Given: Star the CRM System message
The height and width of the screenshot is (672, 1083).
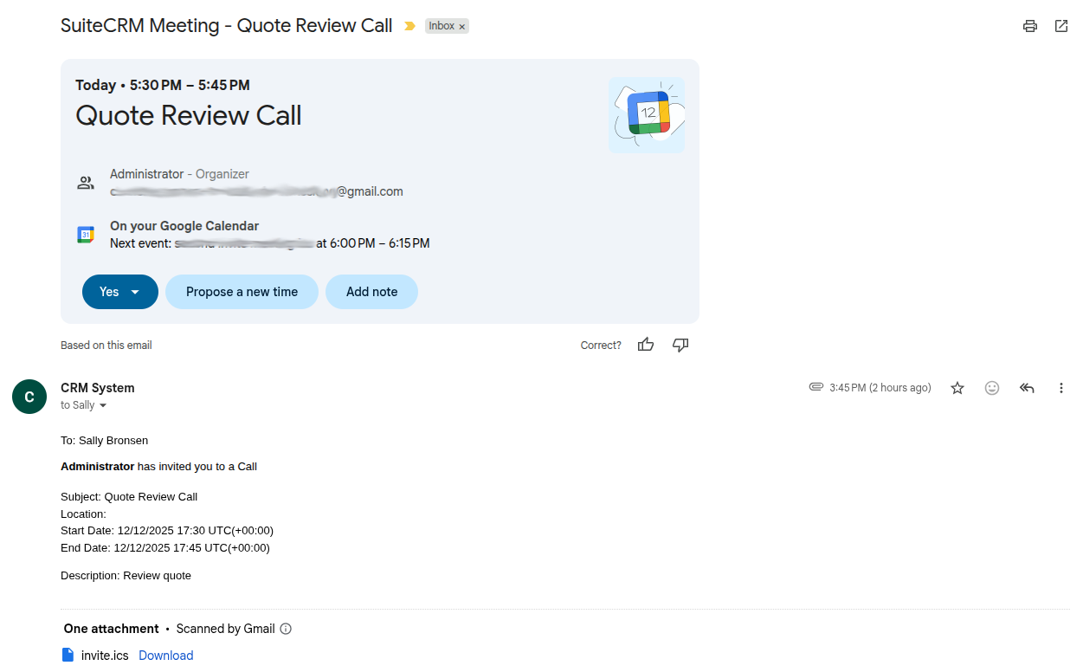Looking at the screenshot, I should pos(957,388).
